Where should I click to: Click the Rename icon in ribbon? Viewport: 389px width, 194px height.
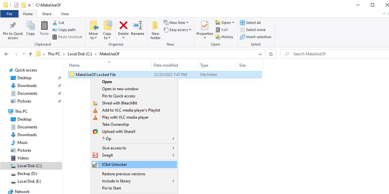click(138, 26)
